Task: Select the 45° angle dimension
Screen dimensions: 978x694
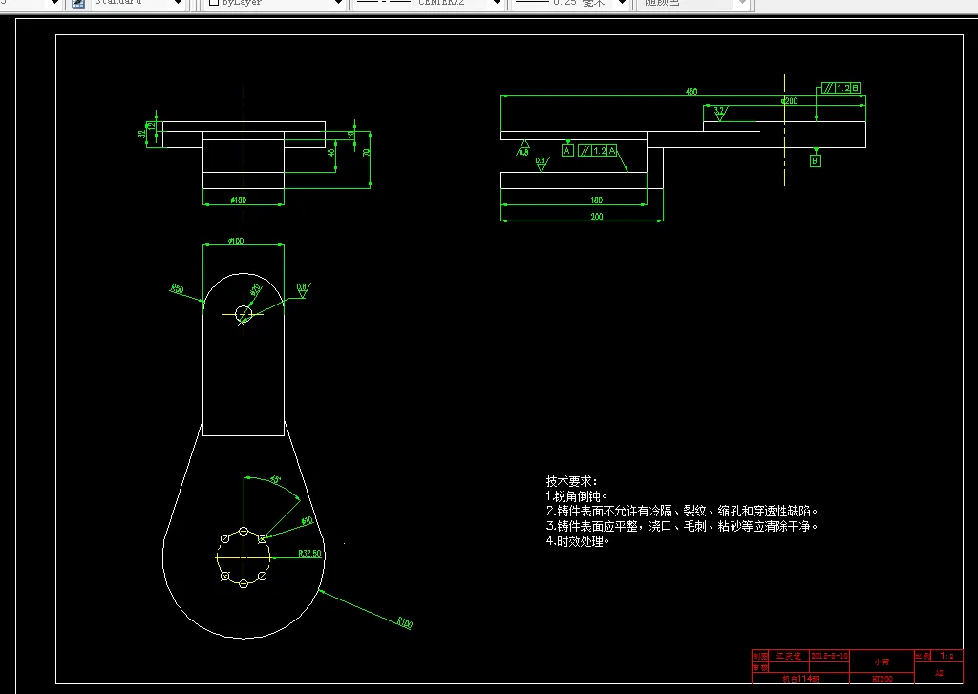Action: 275,480
